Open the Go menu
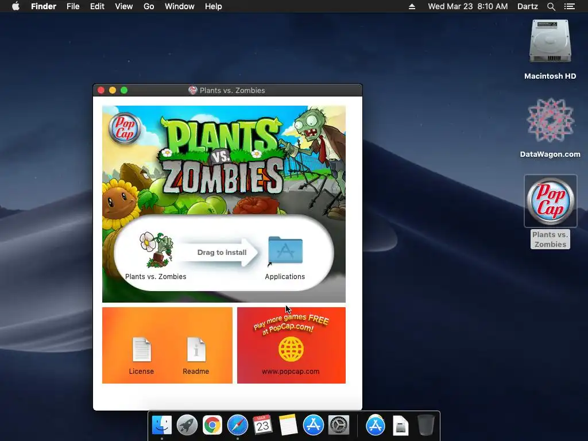The height and width of the screenshot is (441, 588). point(149,6)
